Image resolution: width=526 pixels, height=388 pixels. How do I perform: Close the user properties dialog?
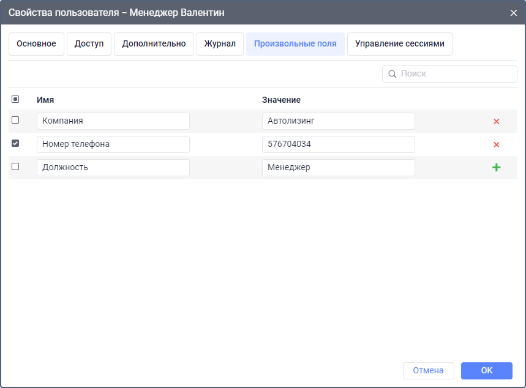click(513, 13)
